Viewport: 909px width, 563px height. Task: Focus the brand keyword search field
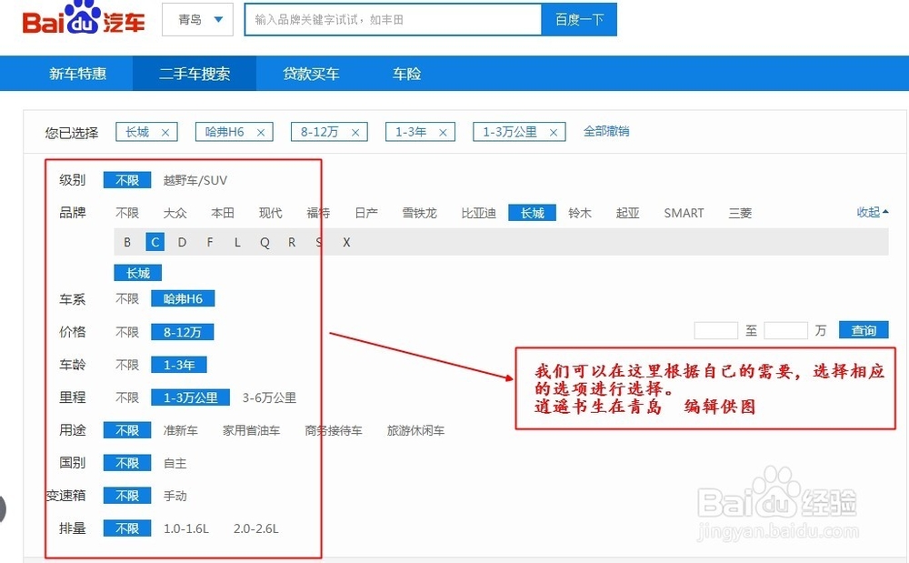(x=393, y=20)
